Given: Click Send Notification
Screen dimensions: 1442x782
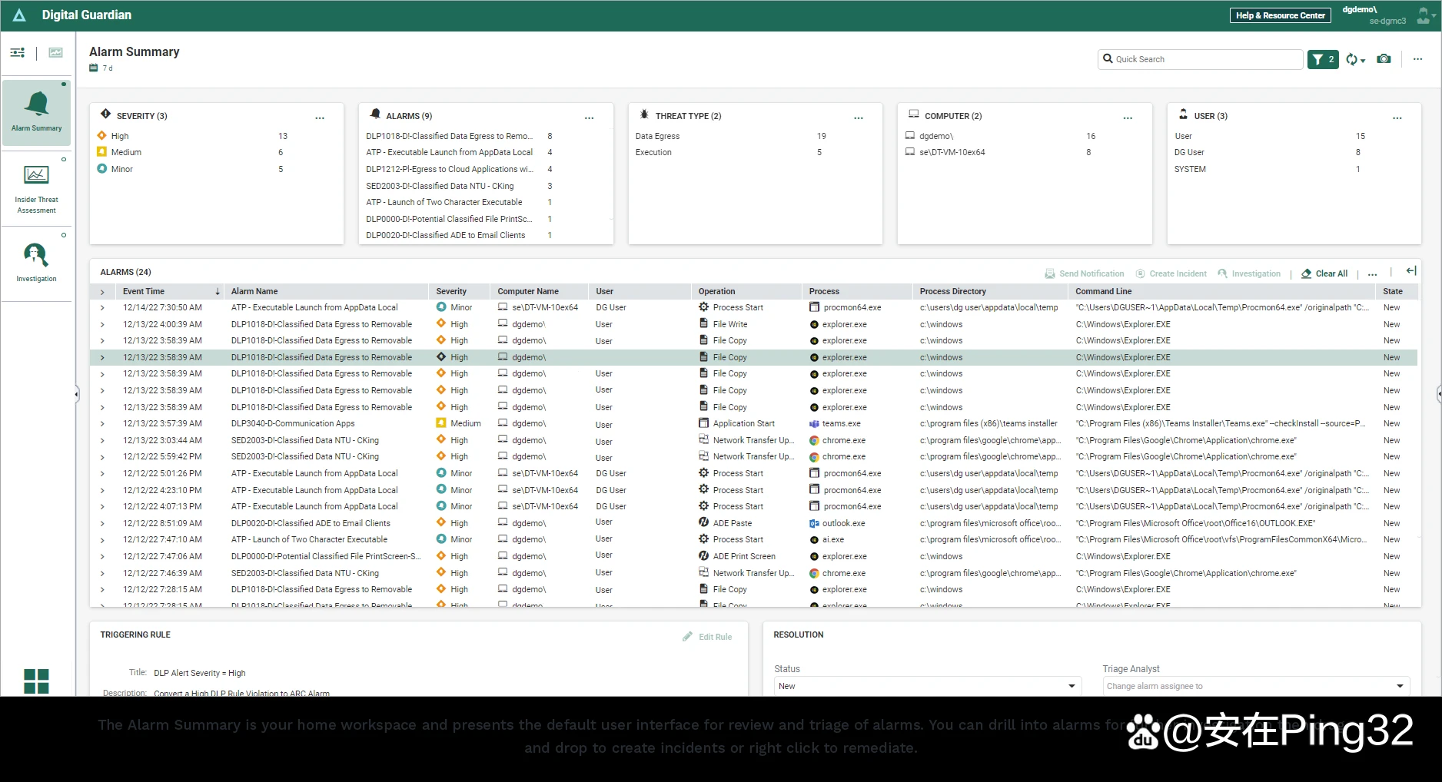Looking at the screenshot, I should 1084,273.
